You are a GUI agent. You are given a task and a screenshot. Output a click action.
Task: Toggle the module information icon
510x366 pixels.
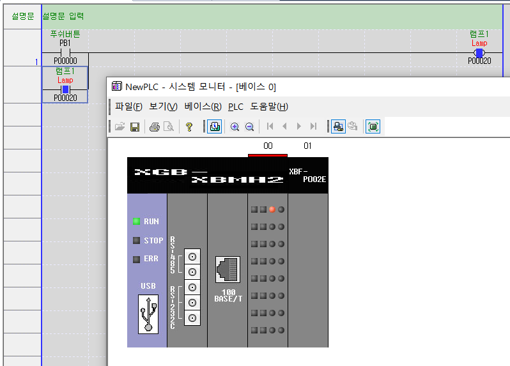click(215, 126)
